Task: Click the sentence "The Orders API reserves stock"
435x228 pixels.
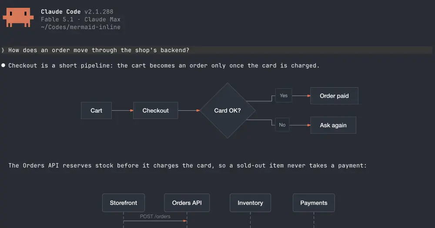Action: click(61, 165)
